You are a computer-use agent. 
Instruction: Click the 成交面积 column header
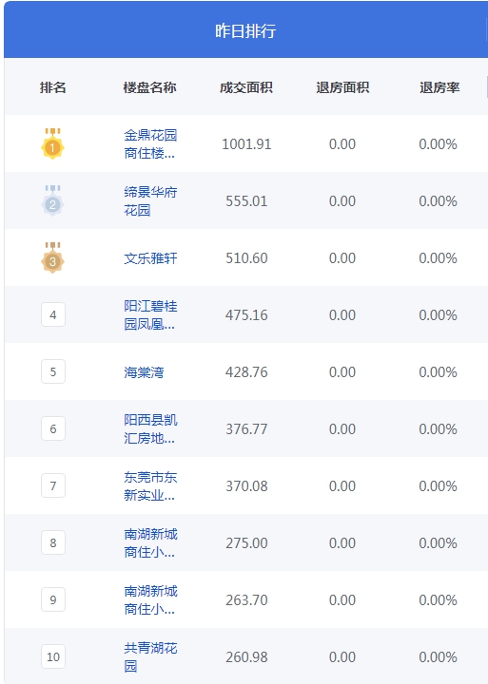coord(246,87)
